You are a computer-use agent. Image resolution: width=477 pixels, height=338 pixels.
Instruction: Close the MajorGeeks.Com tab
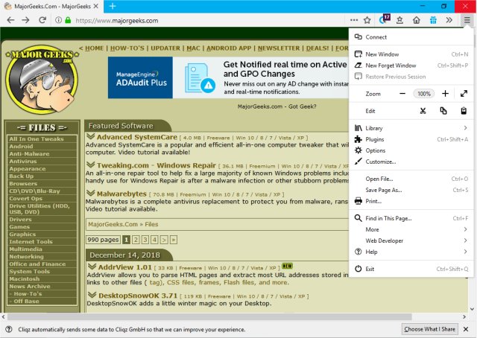pos(96,6)
